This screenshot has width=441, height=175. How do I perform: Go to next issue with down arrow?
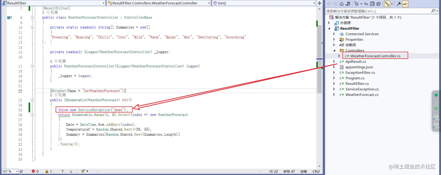71,171
